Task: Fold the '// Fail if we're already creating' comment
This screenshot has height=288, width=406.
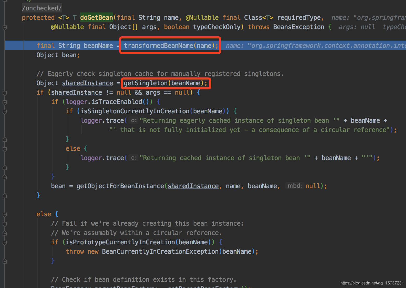Action: (x=4, y=224)
